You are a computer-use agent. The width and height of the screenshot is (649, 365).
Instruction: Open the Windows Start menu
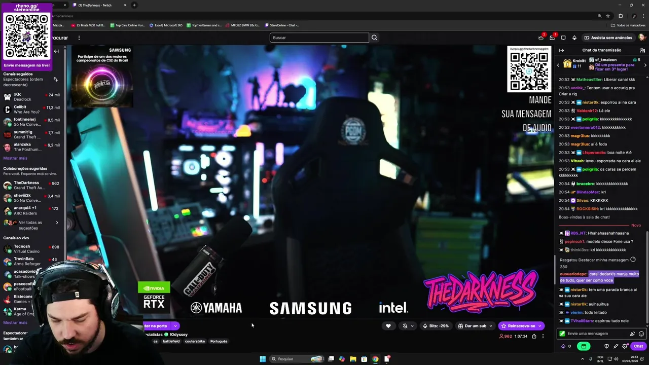[263, 359]
